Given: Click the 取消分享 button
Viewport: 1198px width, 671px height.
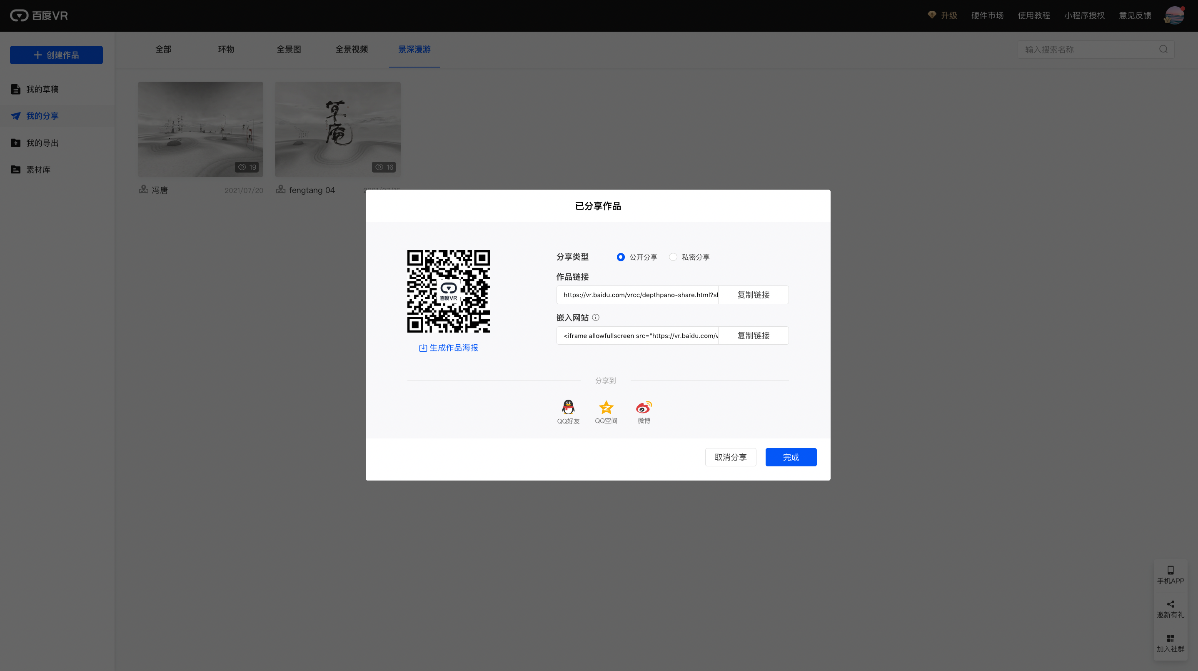Looking at the screenshot, I should [731, 458].
